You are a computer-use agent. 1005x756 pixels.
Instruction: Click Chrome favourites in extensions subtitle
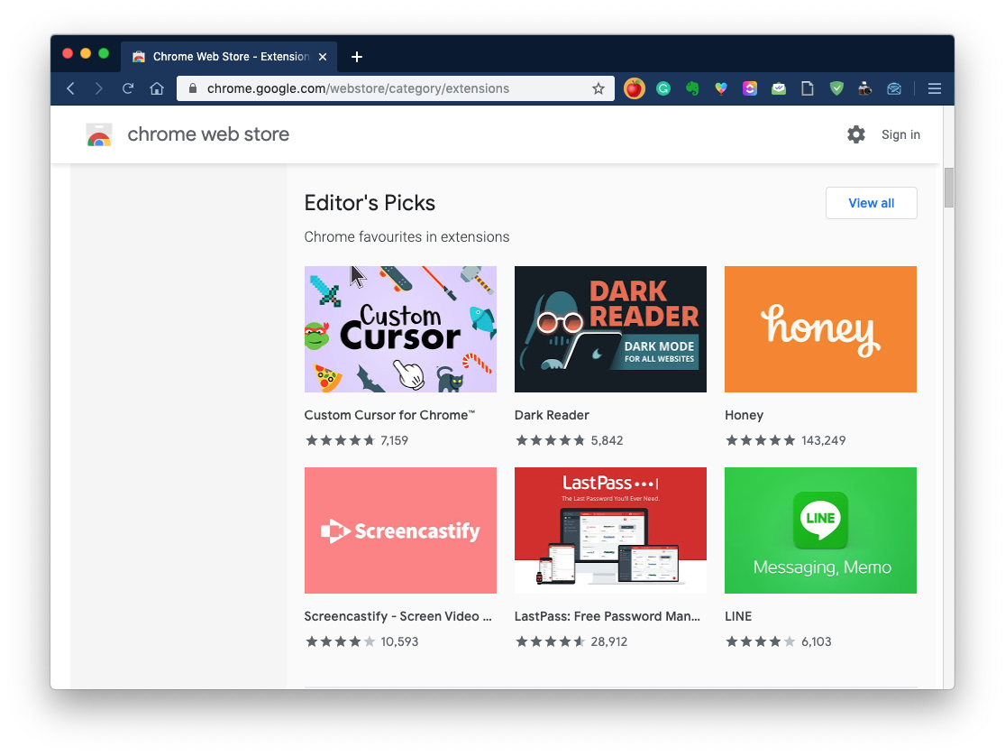407,236
